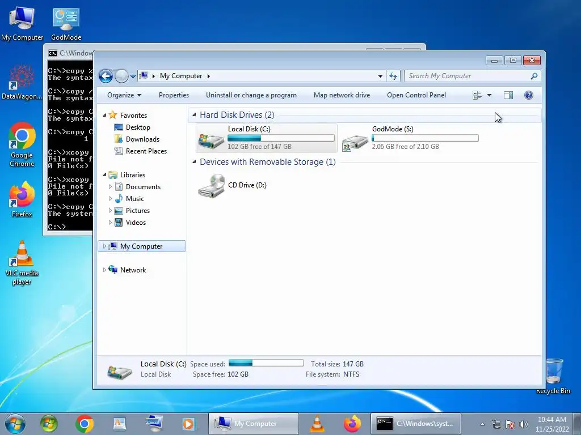Switch to the C:\Windows\syst... taskbar button
The width and height of the screenshot is (581, 435).
tap(416, 424)
